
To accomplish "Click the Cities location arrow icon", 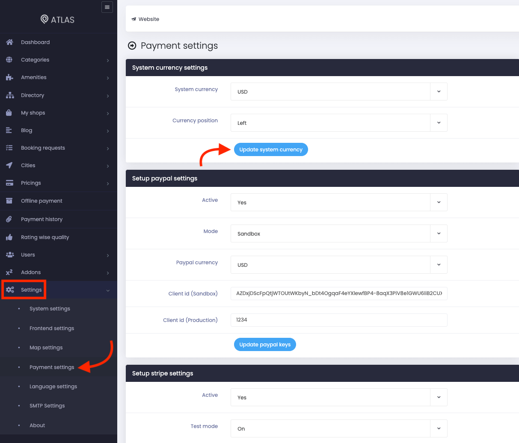I will click(x=9, y=165).
